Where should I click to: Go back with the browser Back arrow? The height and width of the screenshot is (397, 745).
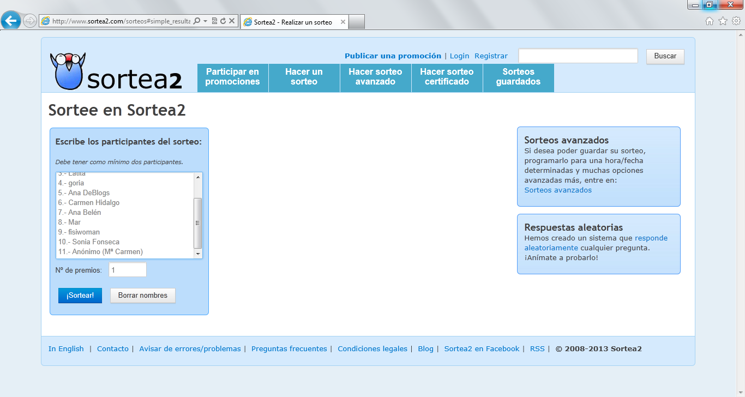tap(11, 21)
